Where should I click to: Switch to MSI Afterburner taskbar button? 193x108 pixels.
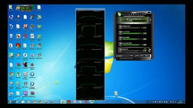[63, 102]
